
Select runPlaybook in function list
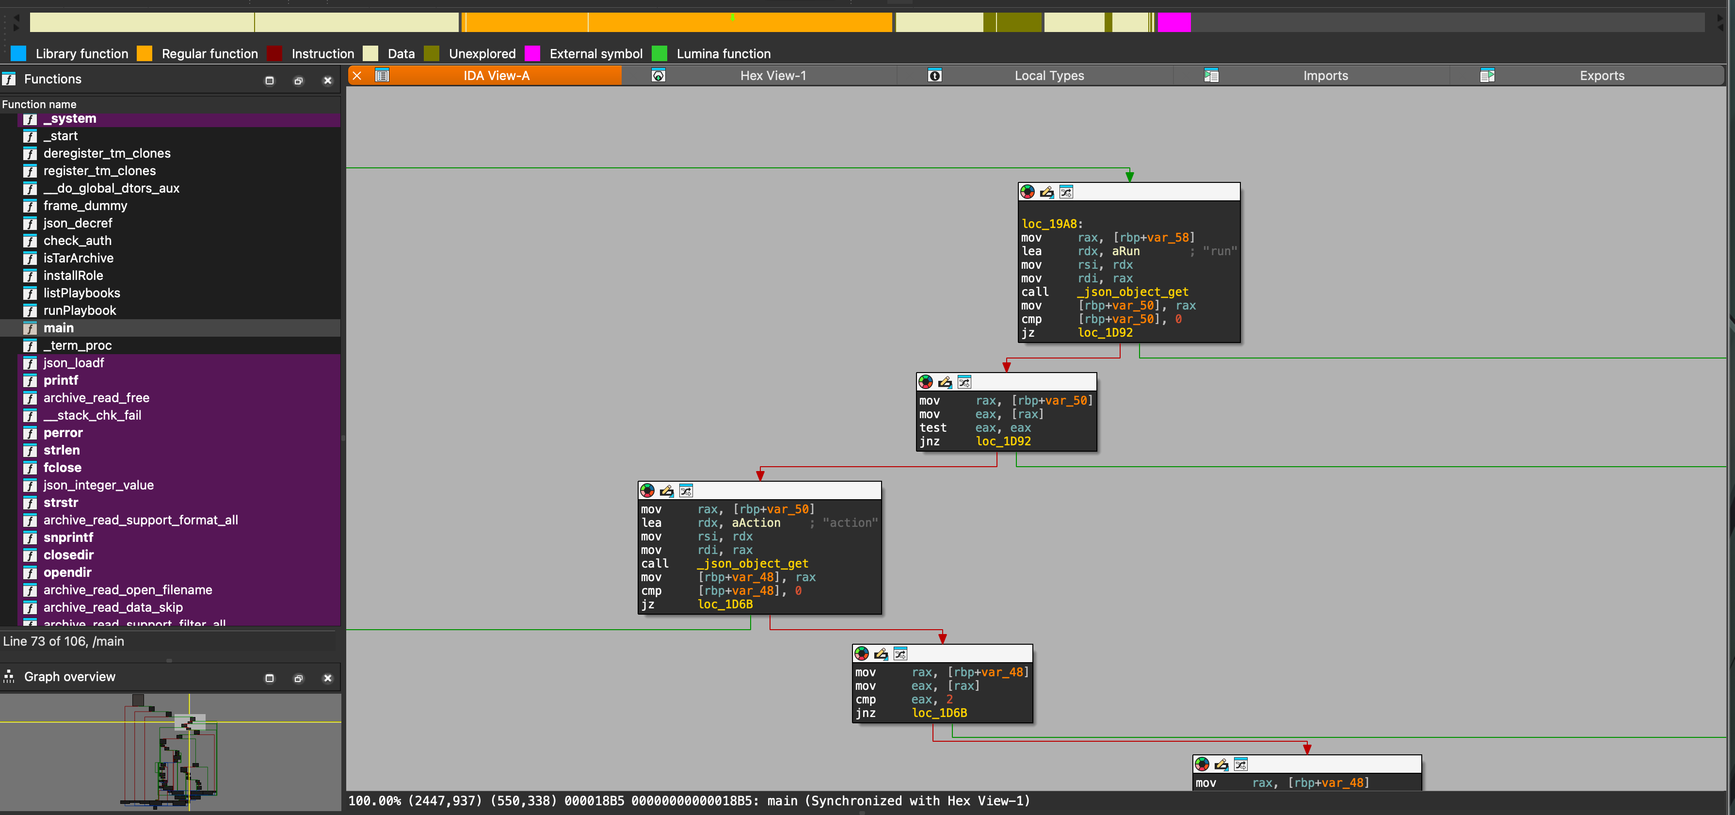pyautogui.click(x=80, y=310)
